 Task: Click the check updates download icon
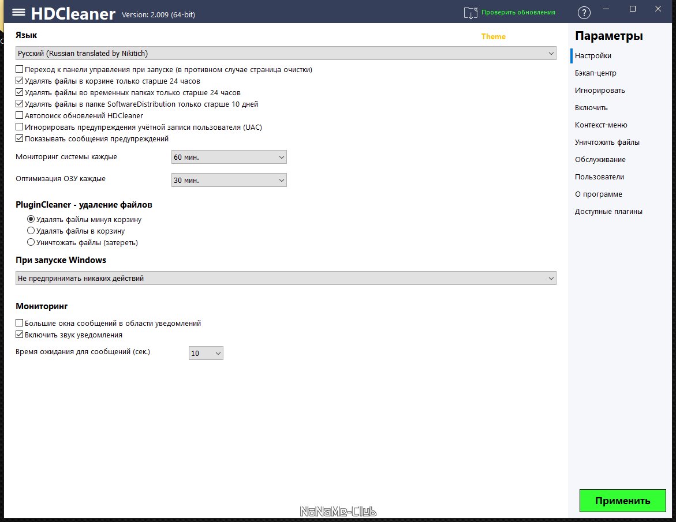(471, 13)
